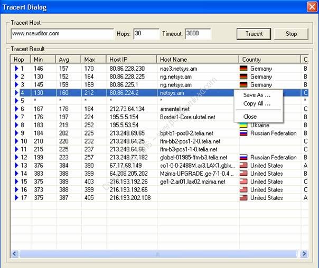
Task: Click the blue arrow icon for hop 3
Action: [x=17, y=84]
